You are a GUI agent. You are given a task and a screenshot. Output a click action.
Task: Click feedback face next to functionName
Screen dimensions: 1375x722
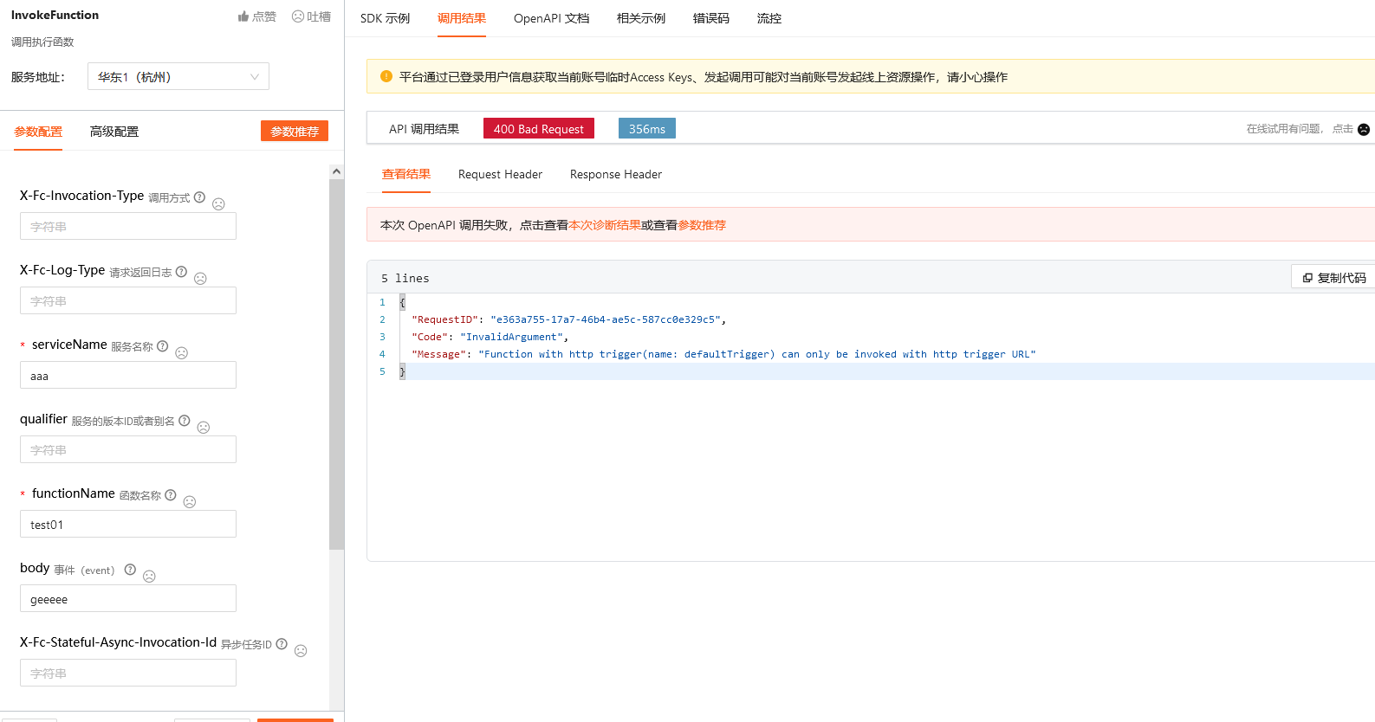point(190,502)
